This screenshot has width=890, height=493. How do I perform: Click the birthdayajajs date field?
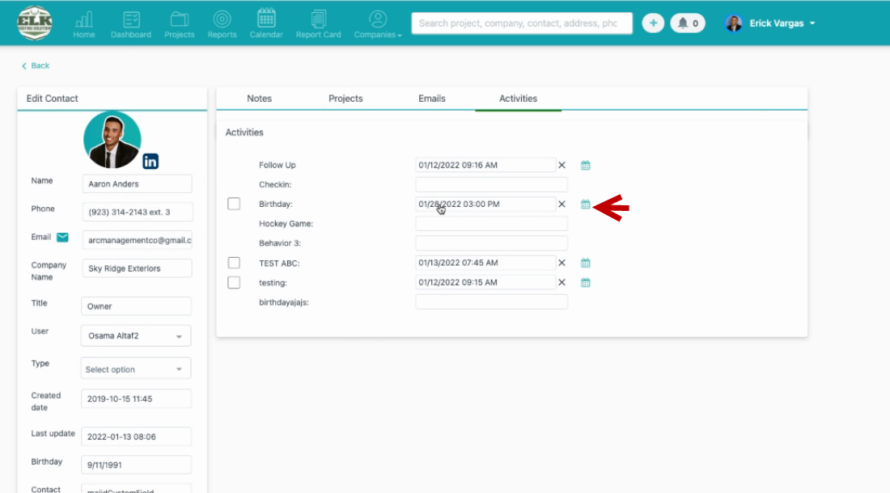(x=492, y=302)
